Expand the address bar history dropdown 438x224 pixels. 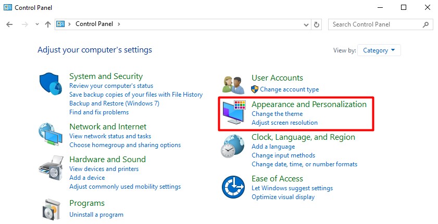click(x=306, y=24)
